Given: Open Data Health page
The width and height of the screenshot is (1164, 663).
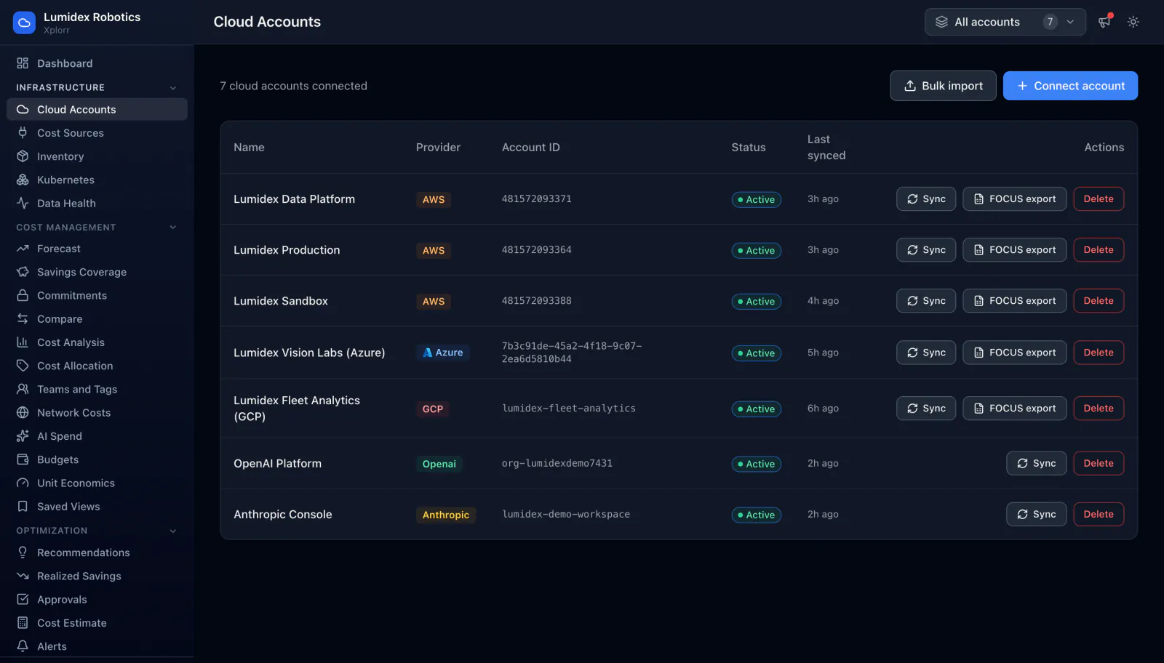Looking at the screenshot, I should click(x=97, y=204).
